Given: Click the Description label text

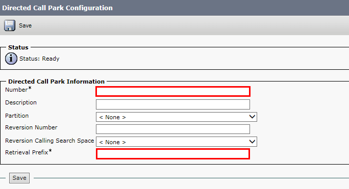Looking at the screenshot, I should coord(21,102).
